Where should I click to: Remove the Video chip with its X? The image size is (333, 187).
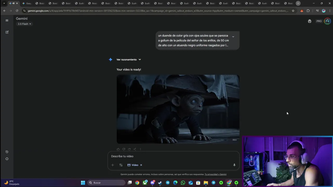click(141, 165)
